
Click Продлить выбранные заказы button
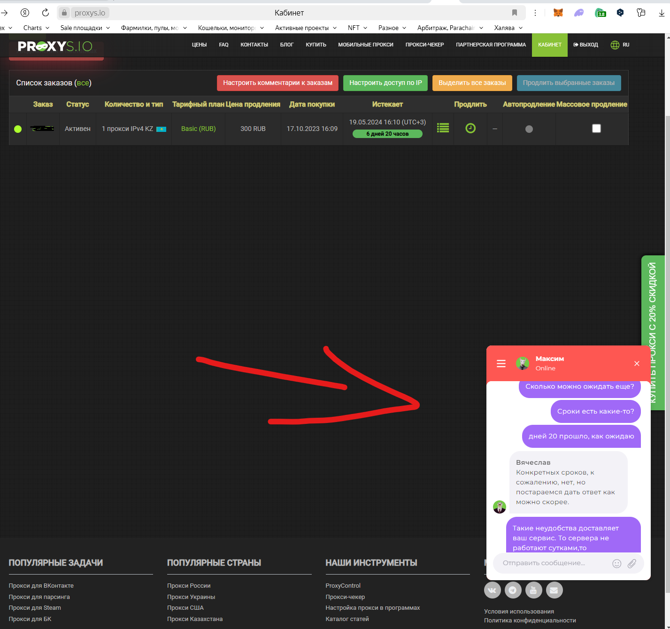pyautogui.click(x=569, y=83)
